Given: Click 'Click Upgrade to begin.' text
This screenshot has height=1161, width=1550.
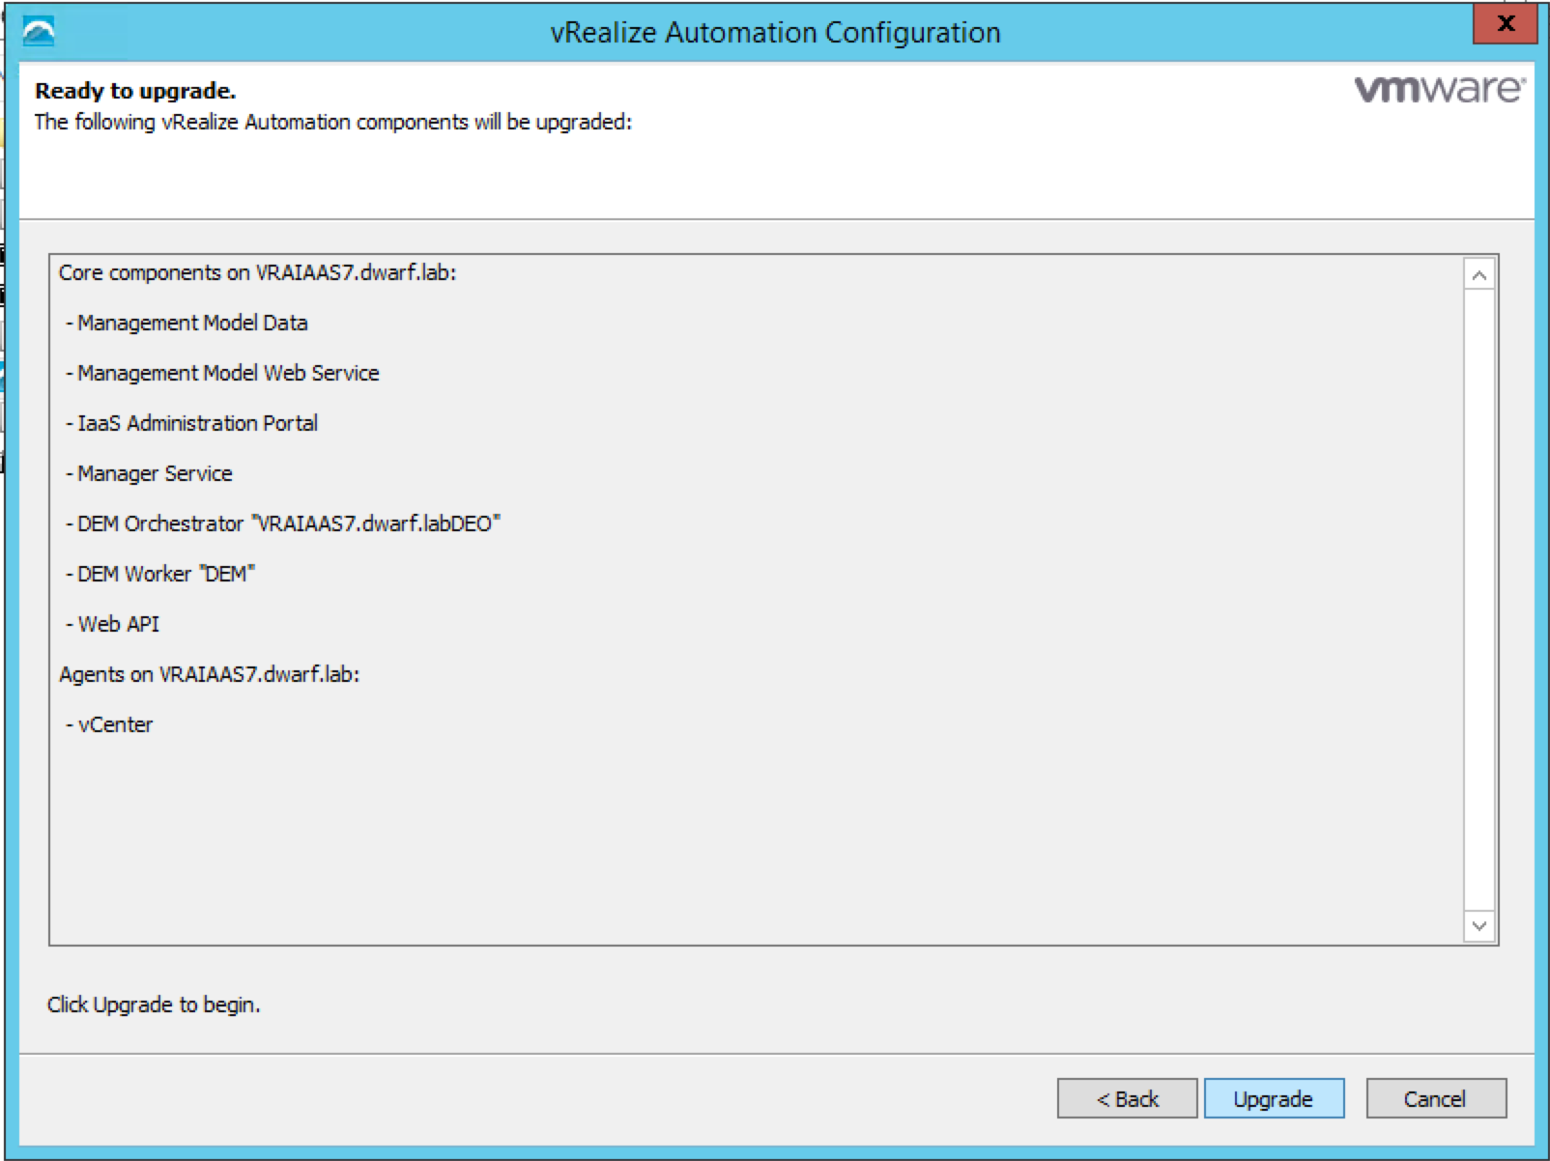Looking at the screenshot, I should click(154, 1005).
